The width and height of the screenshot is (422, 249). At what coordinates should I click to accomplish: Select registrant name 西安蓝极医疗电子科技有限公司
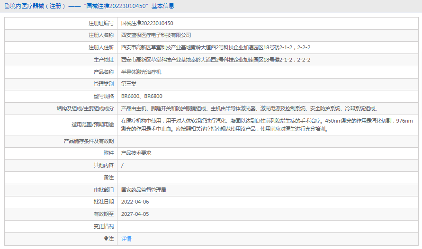click(x=156, y=35)
